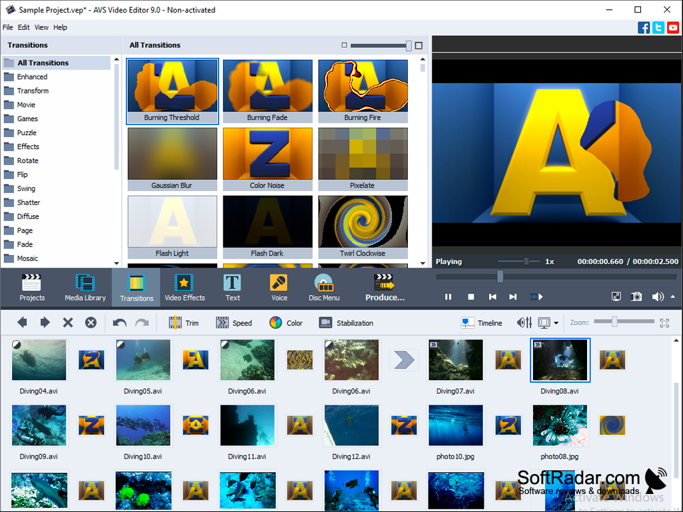Click the transition after Diving04.avi
683x512 pixels.
(x=91, y=360)
